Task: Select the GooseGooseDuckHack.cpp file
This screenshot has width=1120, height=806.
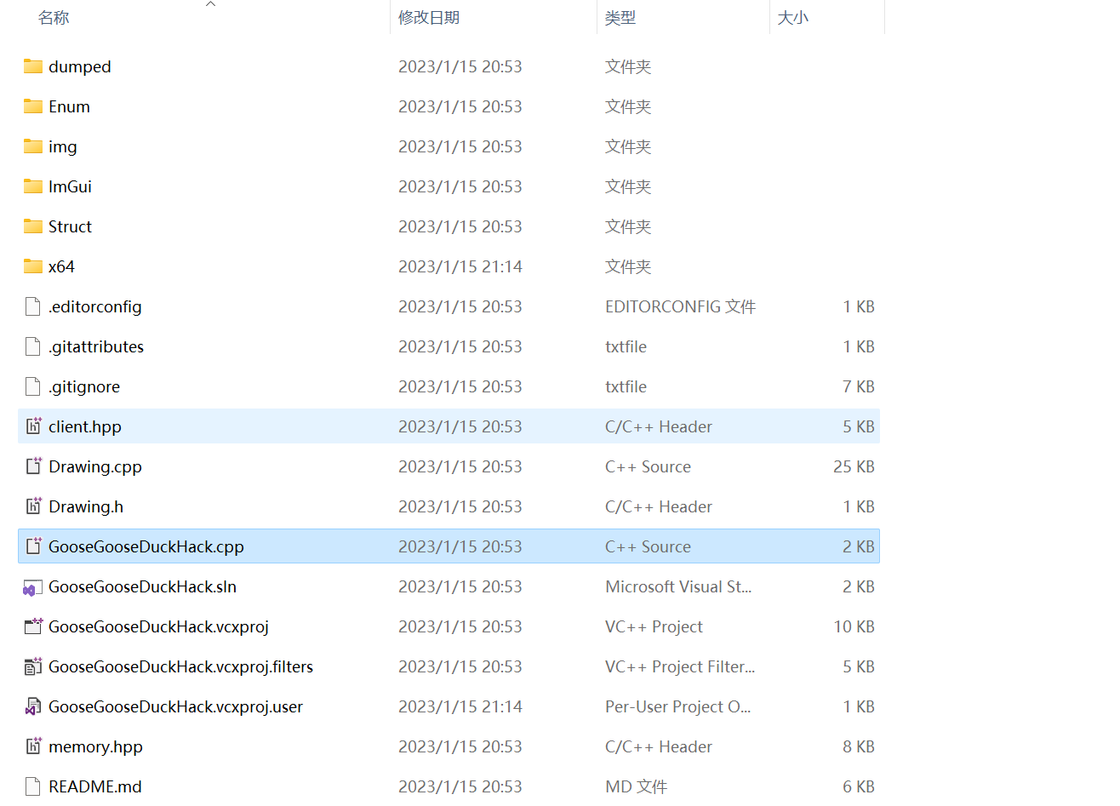Action: [145, 546]
